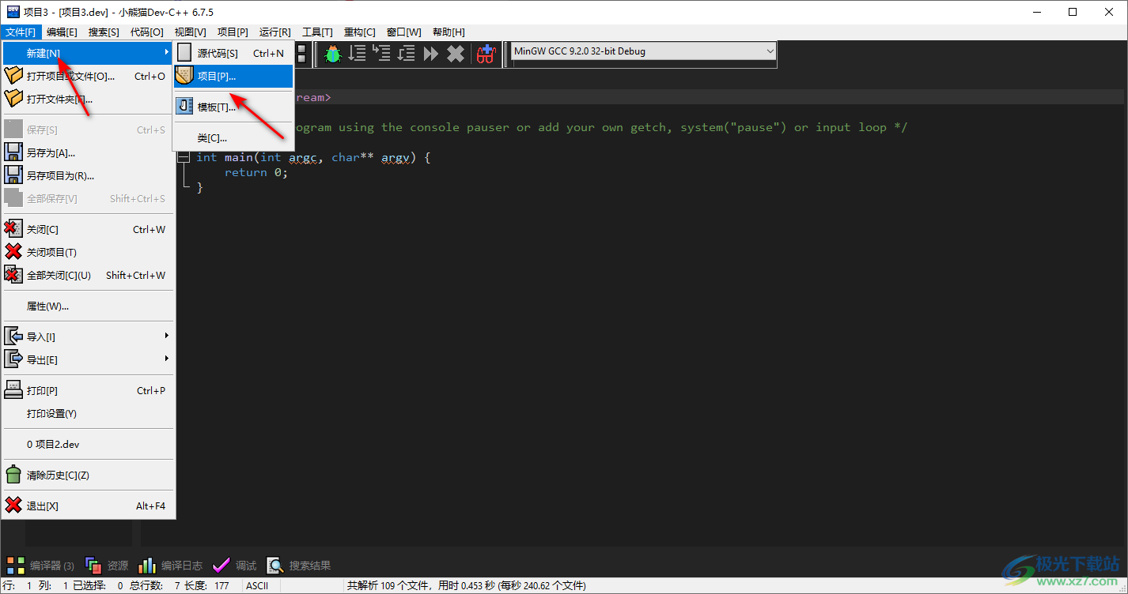
Task: Switch to the 资源 bottom tab
Action: tap(107, 566)
